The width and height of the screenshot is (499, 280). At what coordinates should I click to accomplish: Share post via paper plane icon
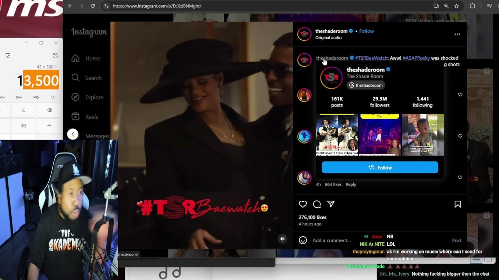pyautogui.click(x=331, y=204)
